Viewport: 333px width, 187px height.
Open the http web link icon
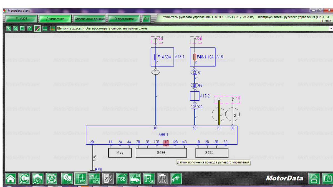[176, 178]
